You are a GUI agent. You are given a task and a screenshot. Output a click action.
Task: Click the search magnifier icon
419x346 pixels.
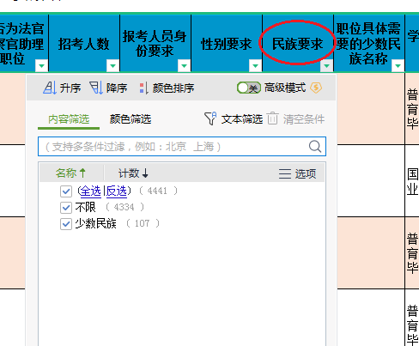click(x=315, y=147)
